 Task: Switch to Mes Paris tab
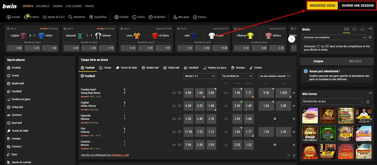[x=355, y=61]
